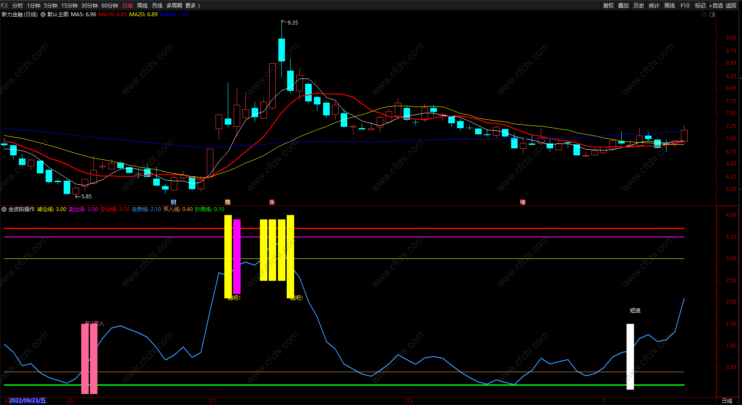This screenshot has width=742, height=405.
Task: Click the 2022/09/23 date label on timeline
Action: click(x=27, y=401)
